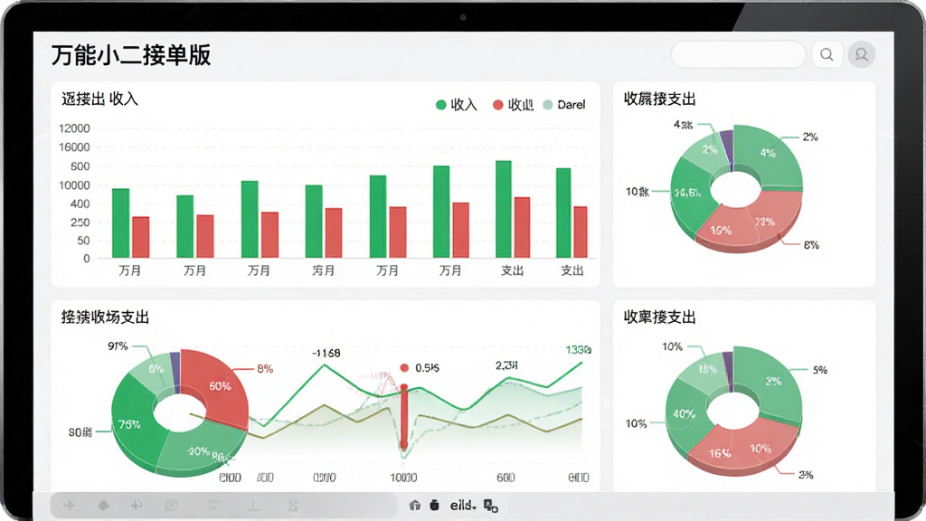
Task: Toggle the green 收入 legend entry
Action: 457,105
